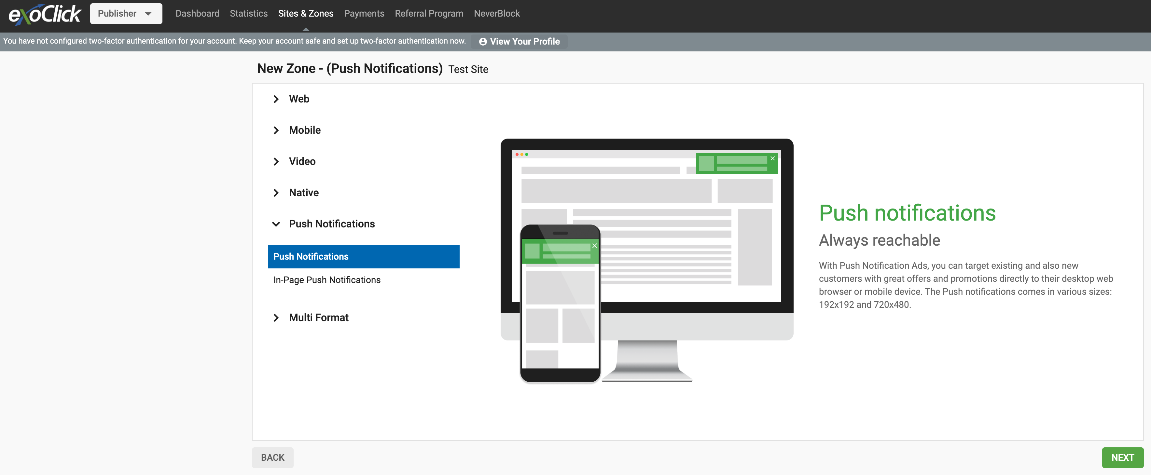Image resolution: width=1151 pixels, height=475 pixels.
Task: Expand the Mobile category chevron
Action: (x=276, y=130)
